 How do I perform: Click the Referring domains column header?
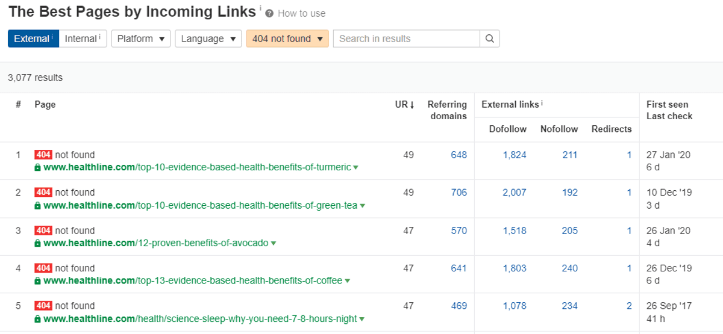(447, 110)
